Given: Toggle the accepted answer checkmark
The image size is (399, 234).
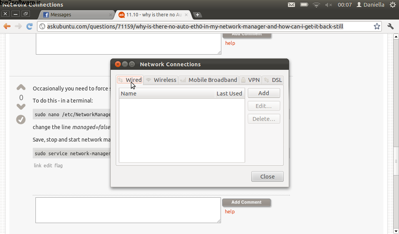Looking at the screenshot, I should [x=21, y=120].
